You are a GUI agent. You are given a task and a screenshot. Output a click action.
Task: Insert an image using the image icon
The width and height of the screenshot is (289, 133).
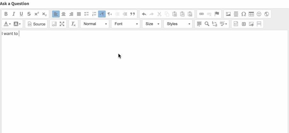coord(228,14)
